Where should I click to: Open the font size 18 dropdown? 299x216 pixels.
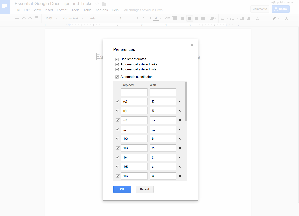[x=124, y=18]
